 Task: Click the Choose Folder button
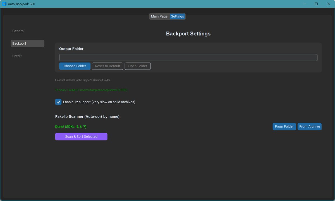tap(75, 66)
